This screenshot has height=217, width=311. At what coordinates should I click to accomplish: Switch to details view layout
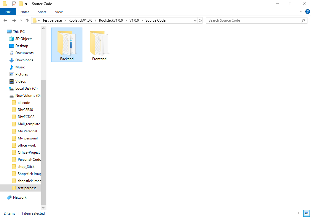[300, 213]
